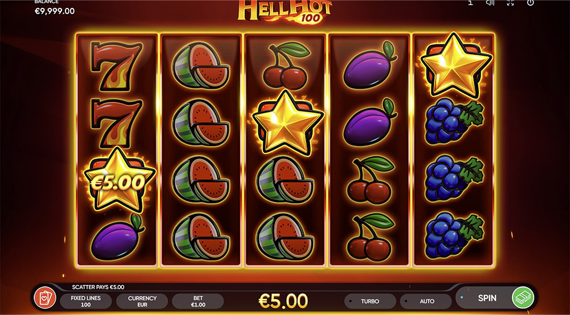This screenshot has width=570, height=315.
Task: Click the Hell Hot 100 logo
Action: pyautogui.click(x=284, y=11)
